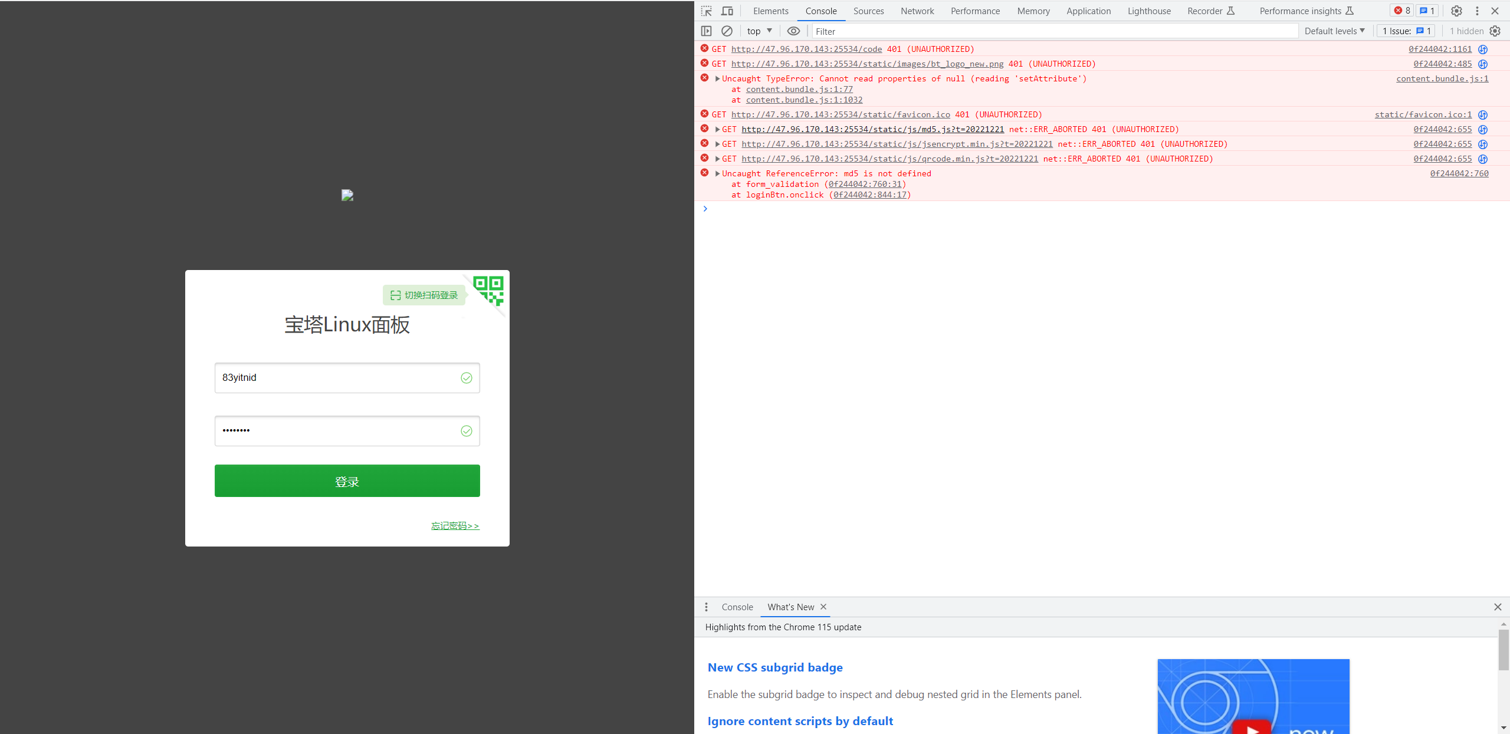
Task: Click the What's New panel scrollbar
Action: (x=1504, y=650)
